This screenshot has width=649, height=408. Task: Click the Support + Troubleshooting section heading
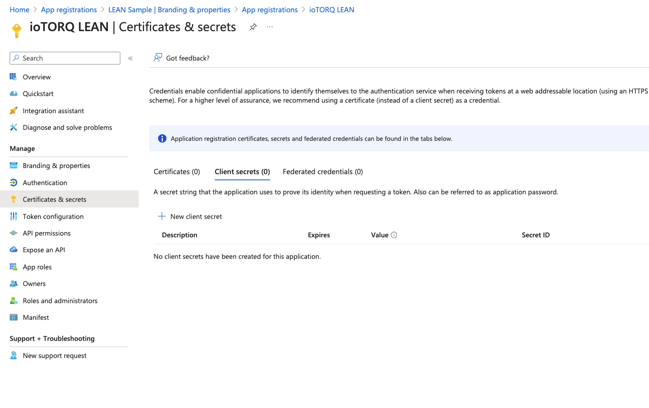(x=52, y=339)
